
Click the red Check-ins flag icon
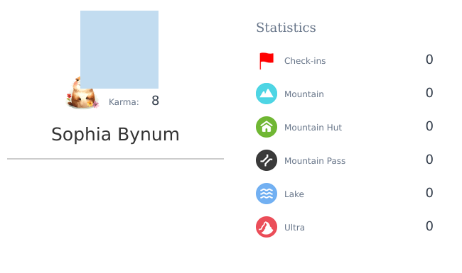click(267, 61)
